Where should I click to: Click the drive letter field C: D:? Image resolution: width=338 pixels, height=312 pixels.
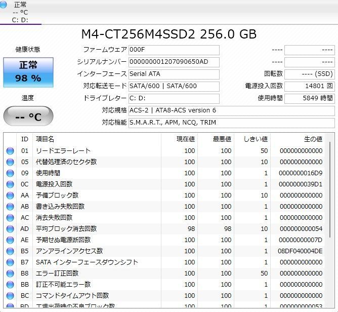174,98
